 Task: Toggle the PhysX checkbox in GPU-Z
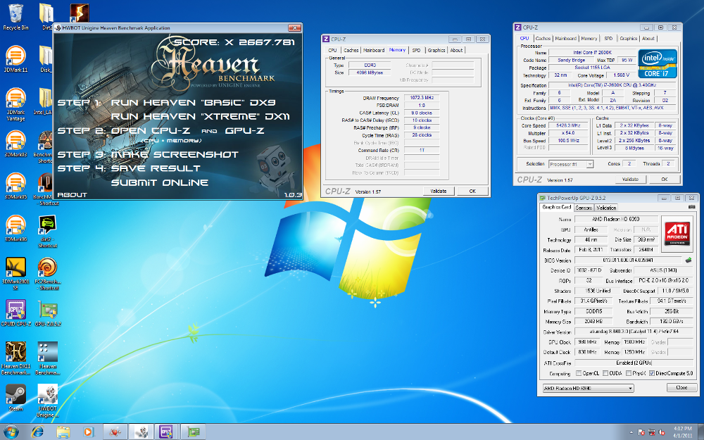629,373
